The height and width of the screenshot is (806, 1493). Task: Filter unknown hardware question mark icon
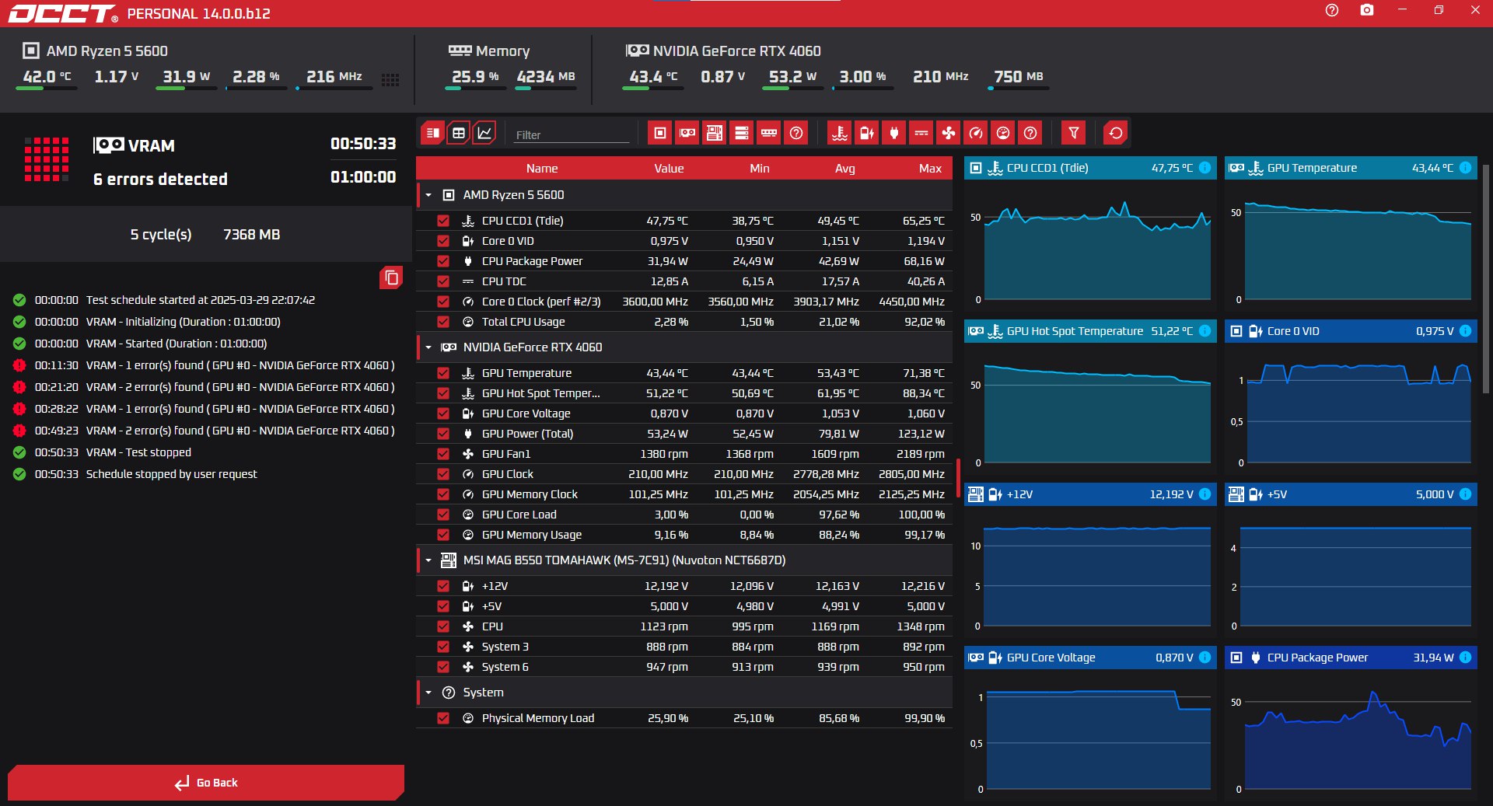(x=796, y=133)
